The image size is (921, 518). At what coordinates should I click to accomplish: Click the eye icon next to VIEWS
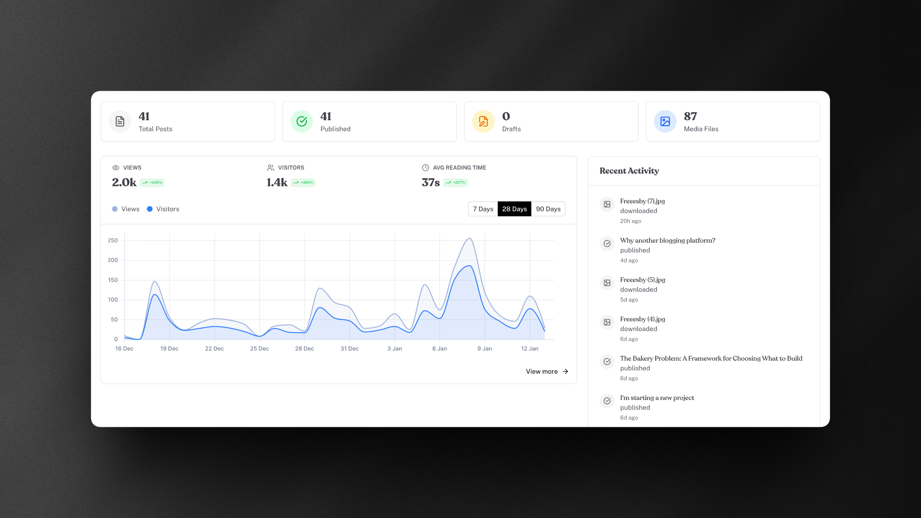coord(116,167)
